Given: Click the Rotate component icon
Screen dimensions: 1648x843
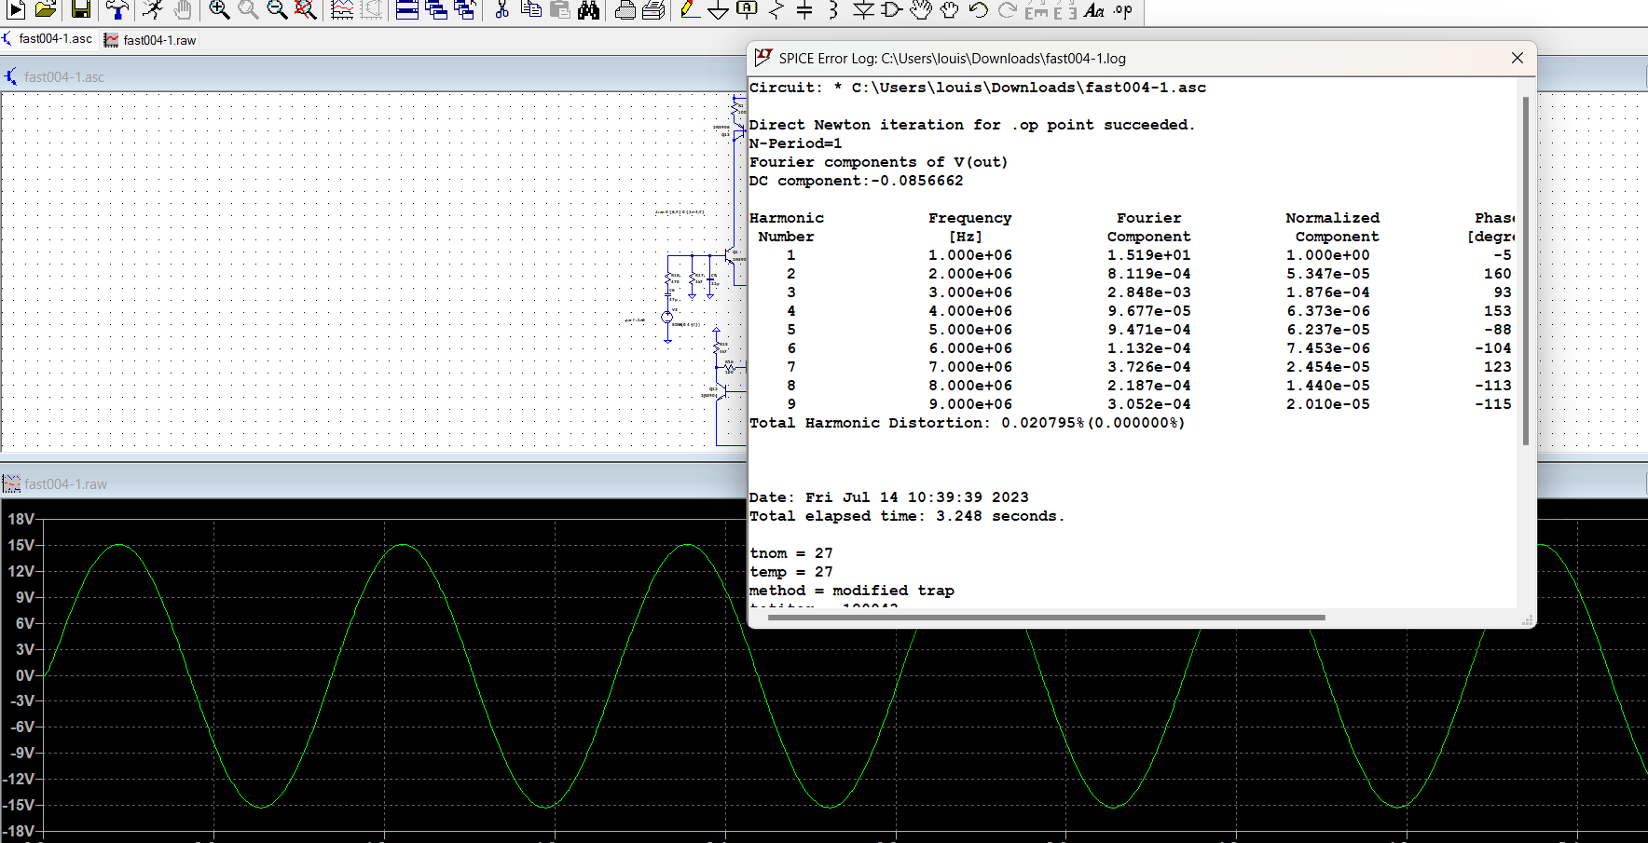Looking at the screenshot, I should tap(1037, 9).
